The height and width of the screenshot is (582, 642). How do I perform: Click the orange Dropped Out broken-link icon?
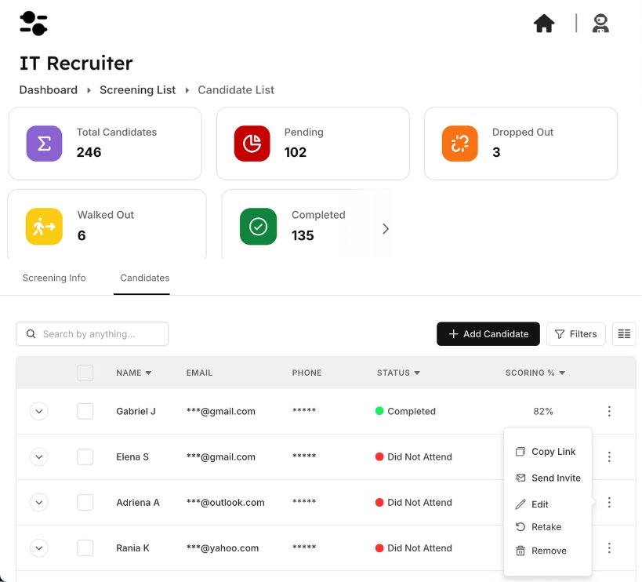click(460, 144)
